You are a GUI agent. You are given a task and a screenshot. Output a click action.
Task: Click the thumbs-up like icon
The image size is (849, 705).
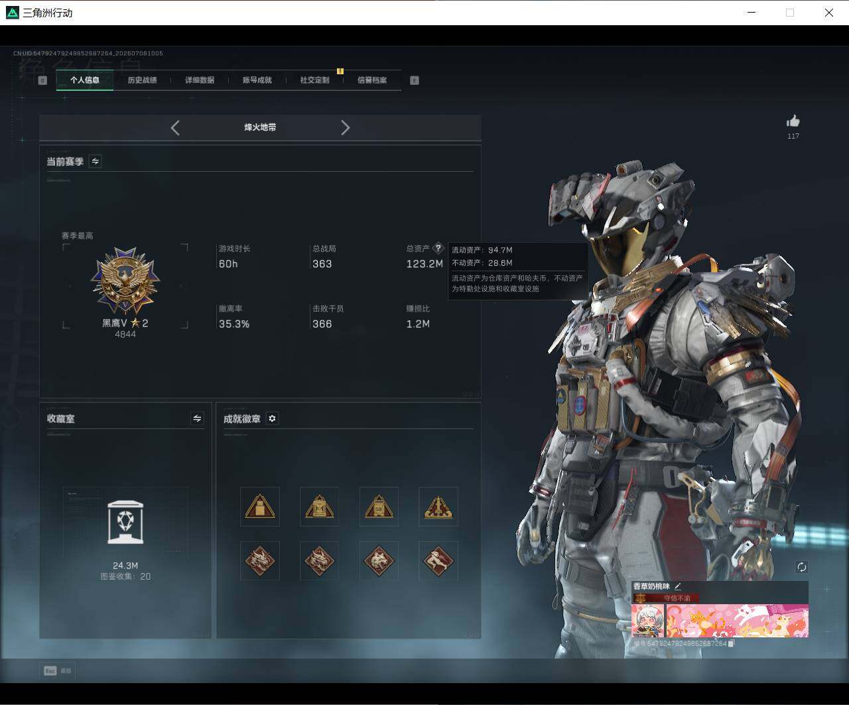(793, 121)
